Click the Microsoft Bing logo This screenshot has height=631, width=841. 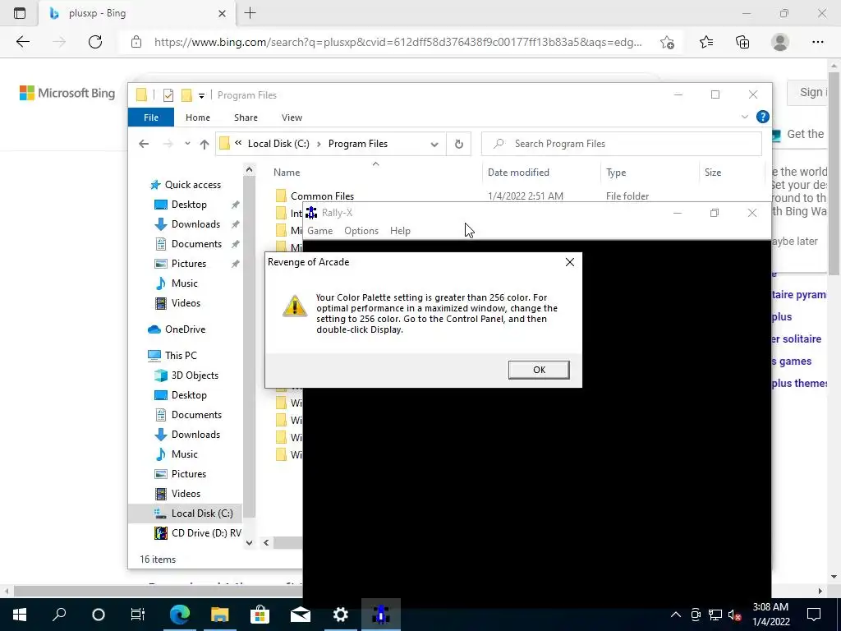(x=67, y=93)
